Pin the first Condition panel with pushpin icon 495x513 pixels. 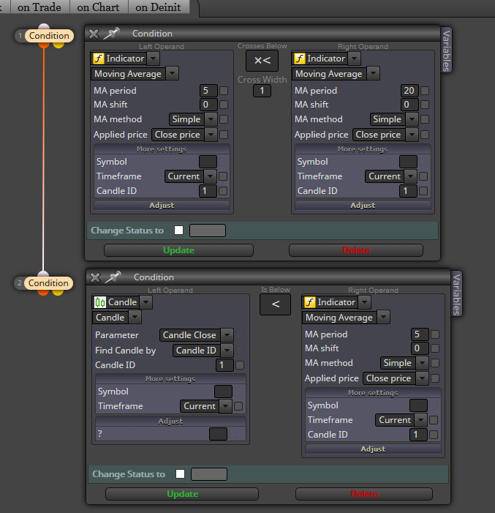111,34
